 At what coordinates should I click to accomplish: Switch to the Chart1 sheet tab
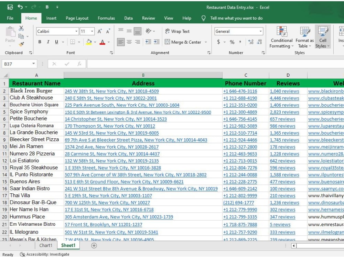[46, 246]
